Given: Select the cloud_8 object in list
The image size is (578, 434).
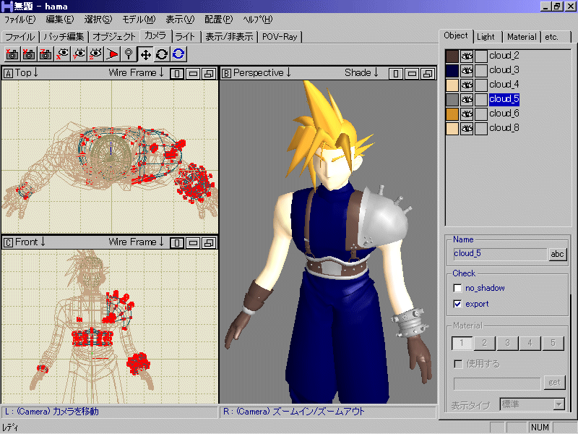Looking at the screenshot, I should tap(504, 128).
